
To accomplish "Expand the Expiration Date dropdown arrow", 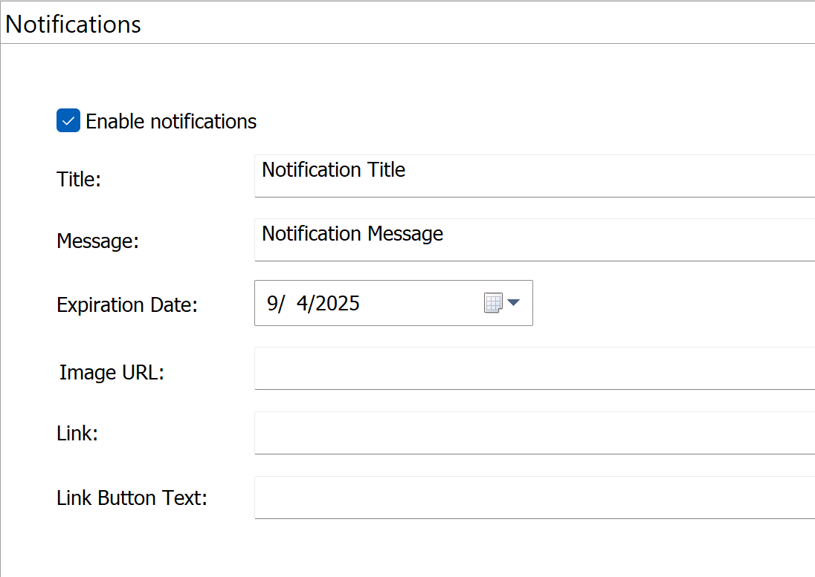I will click(x=514, y=302).
